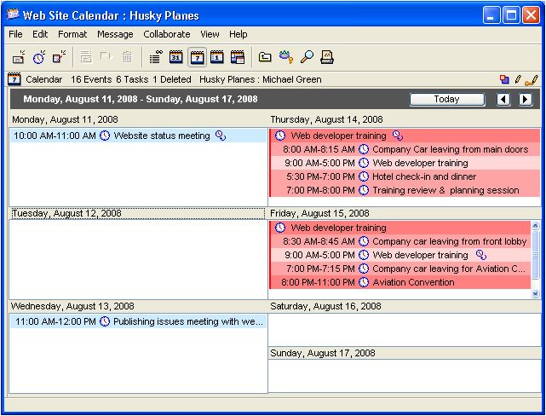The image size is (546, 416).
Task: Click the new event clock icon
Action: coord(39,57)
